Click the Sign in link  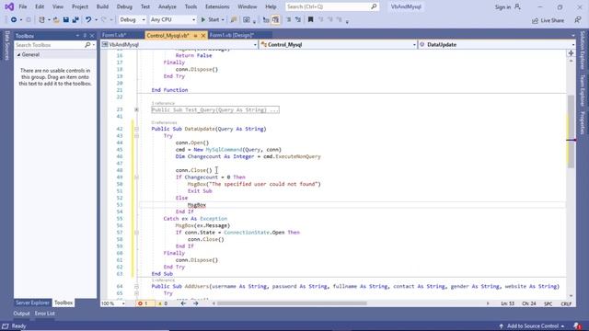click(502, 7)
